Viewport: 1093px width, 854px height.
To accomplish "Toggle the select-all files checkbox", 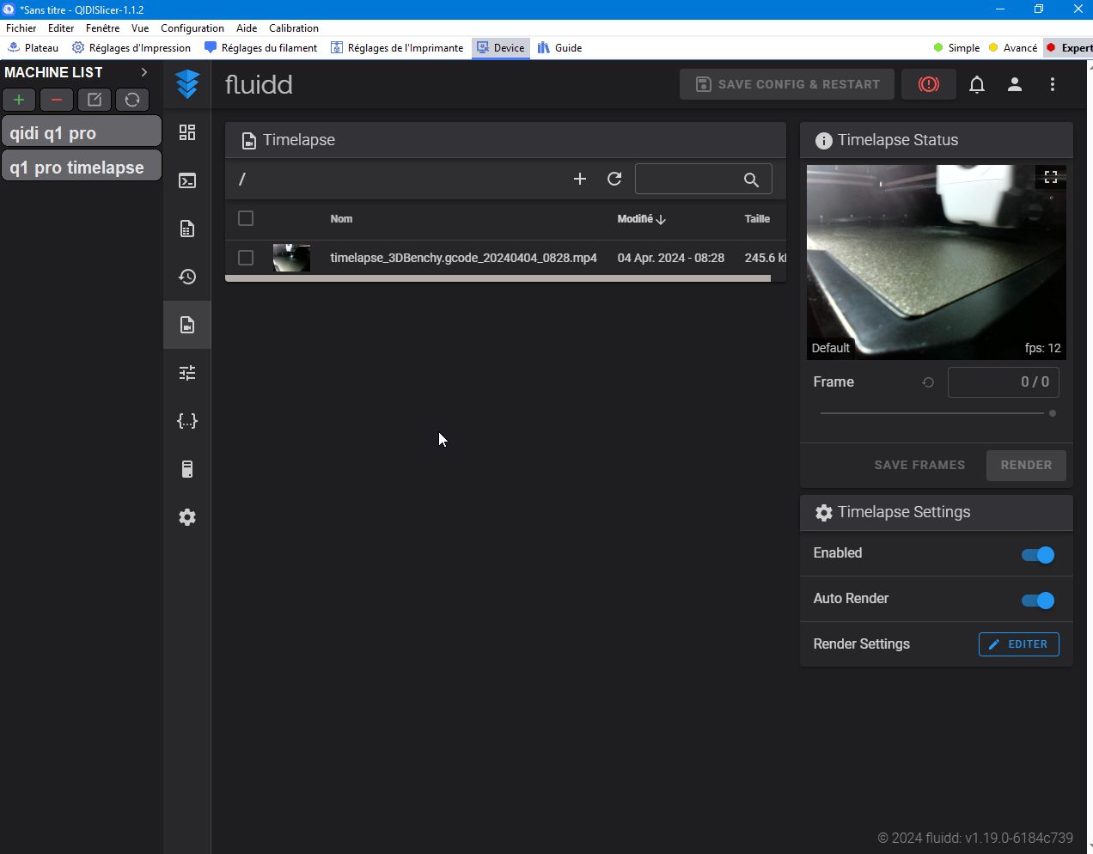I will point(246,218).
